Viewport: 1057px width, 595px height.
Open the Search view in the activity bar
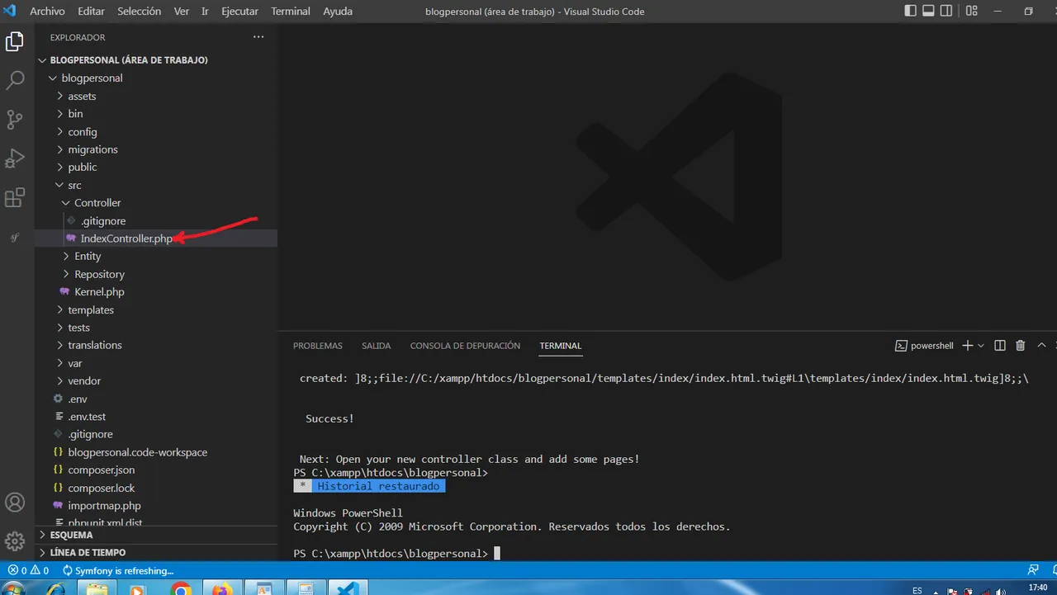tap(14, 80)
